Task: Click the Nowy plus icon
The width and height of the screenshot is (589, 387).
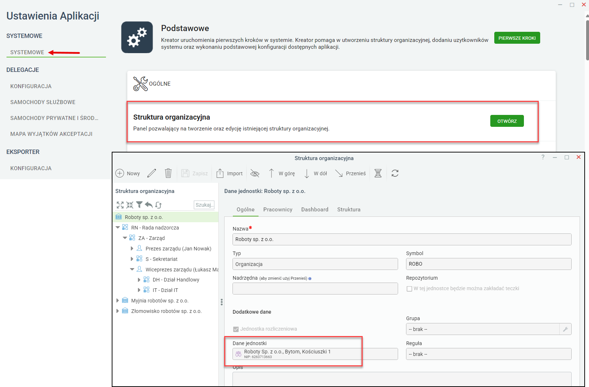Action: [120, 173]
